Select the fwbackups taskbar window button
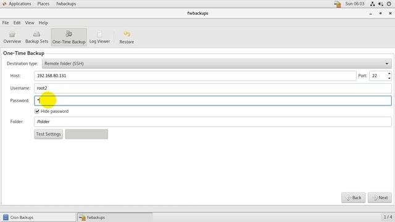Image resolution: width=395 pixels, height=222 pixels. pos(115,217)
